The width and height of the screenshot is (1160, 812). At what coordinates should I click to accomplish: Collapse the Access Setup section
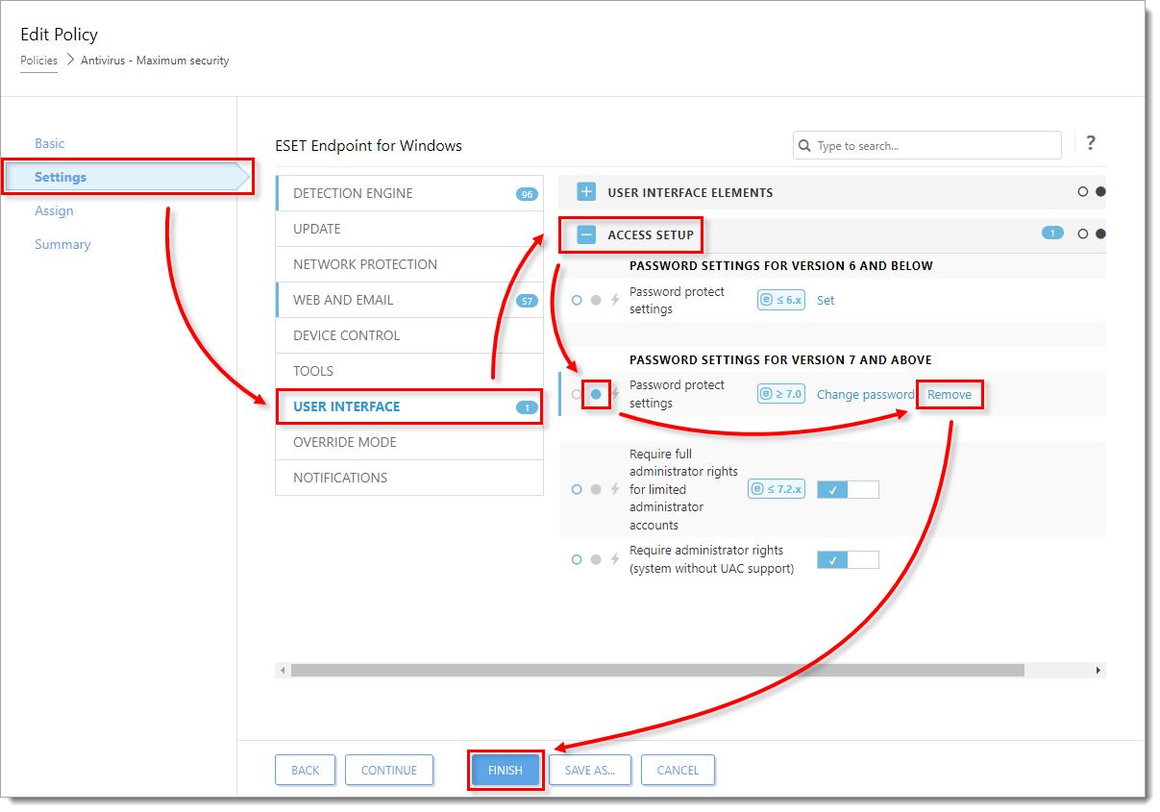(586, 234)
